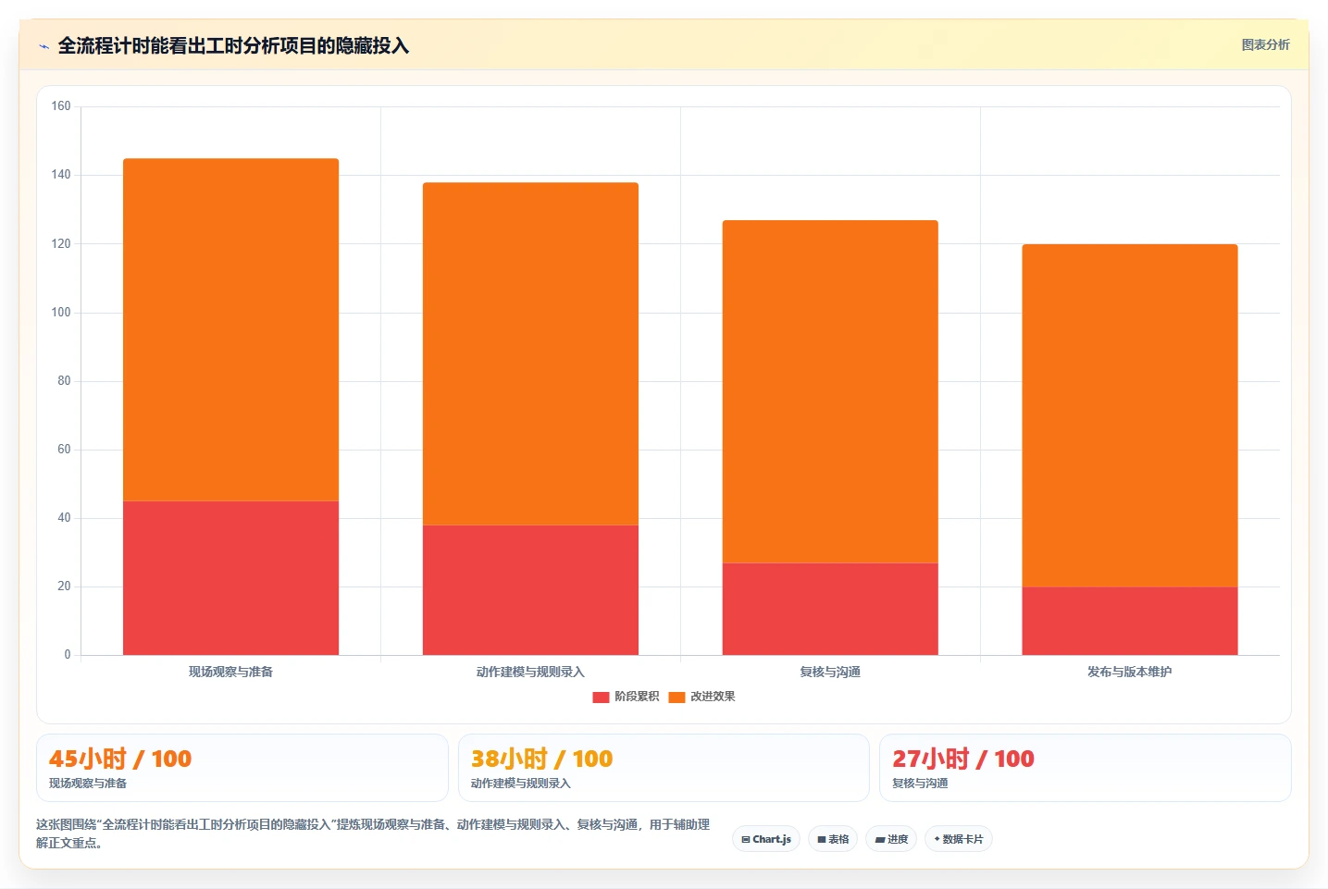
Task: Click the y-axis value 20
Action: click(64, 586)
